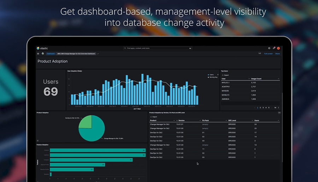Go to the Dashboard breadcrumb
Viewport: 318px width, 182px height.
pos(51,54)
